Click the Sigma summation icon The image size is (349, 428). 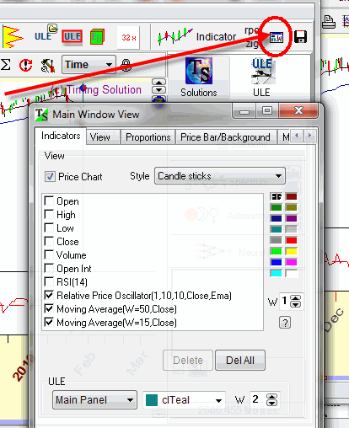click(6, 65)
